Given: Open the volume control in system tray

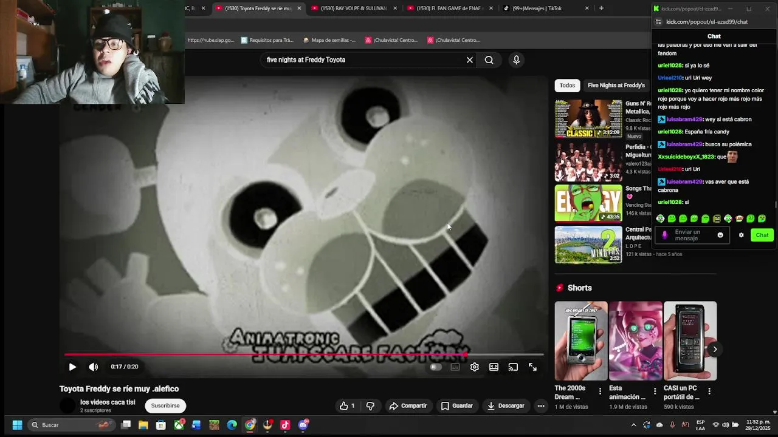Looking at the screenshot, I should point(726,425).
